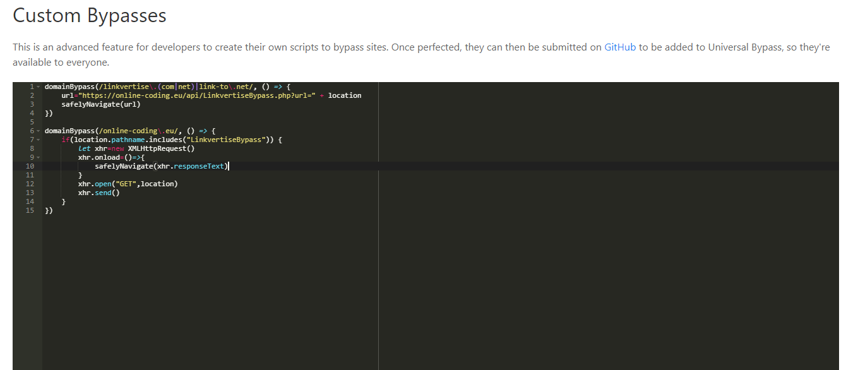Click line number 10 in the gutter
Screen dimensions: 846x370
(x=30, y=166)
